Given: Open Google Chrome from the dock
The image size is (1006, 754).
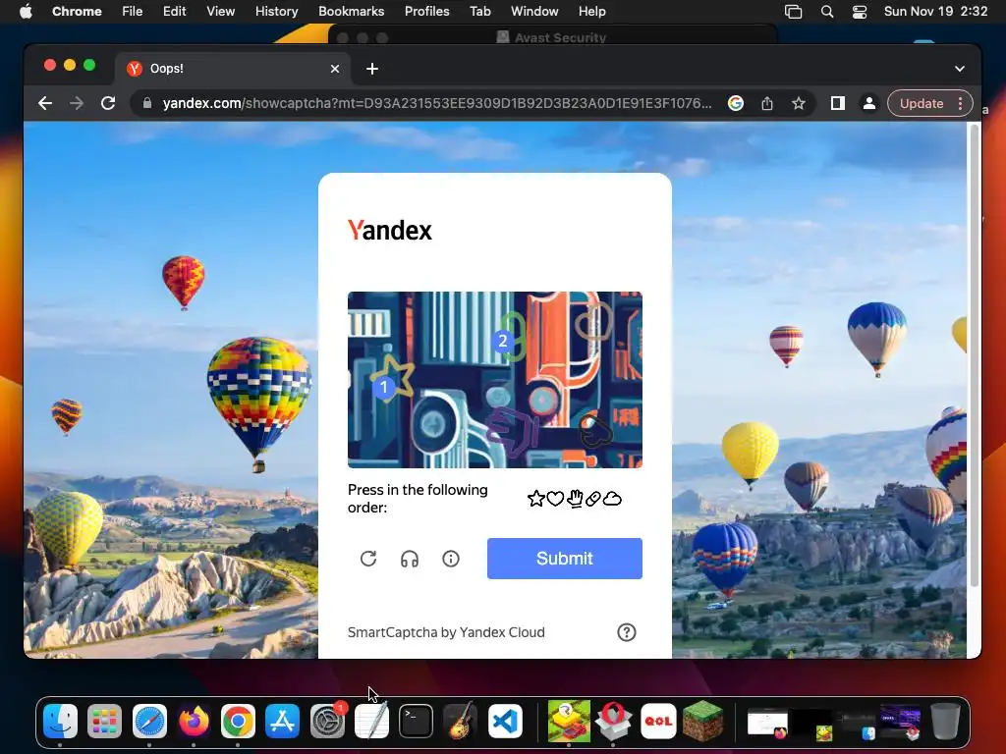Looking at the screenshot, I should tap(238, 722).
